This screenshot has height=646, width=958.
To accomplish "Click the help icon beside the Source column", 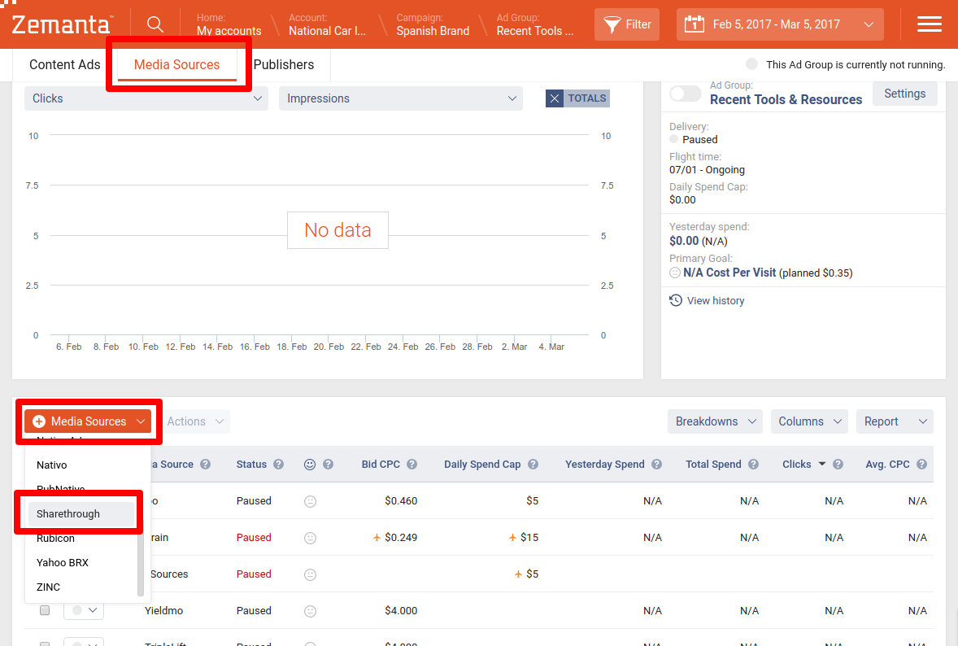I will tap(205, 465).
